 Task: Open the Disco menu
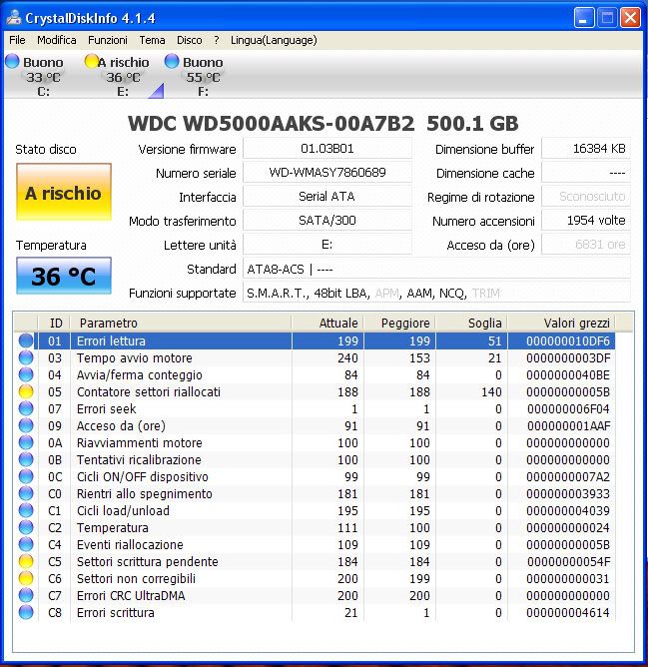click(190, 40)
